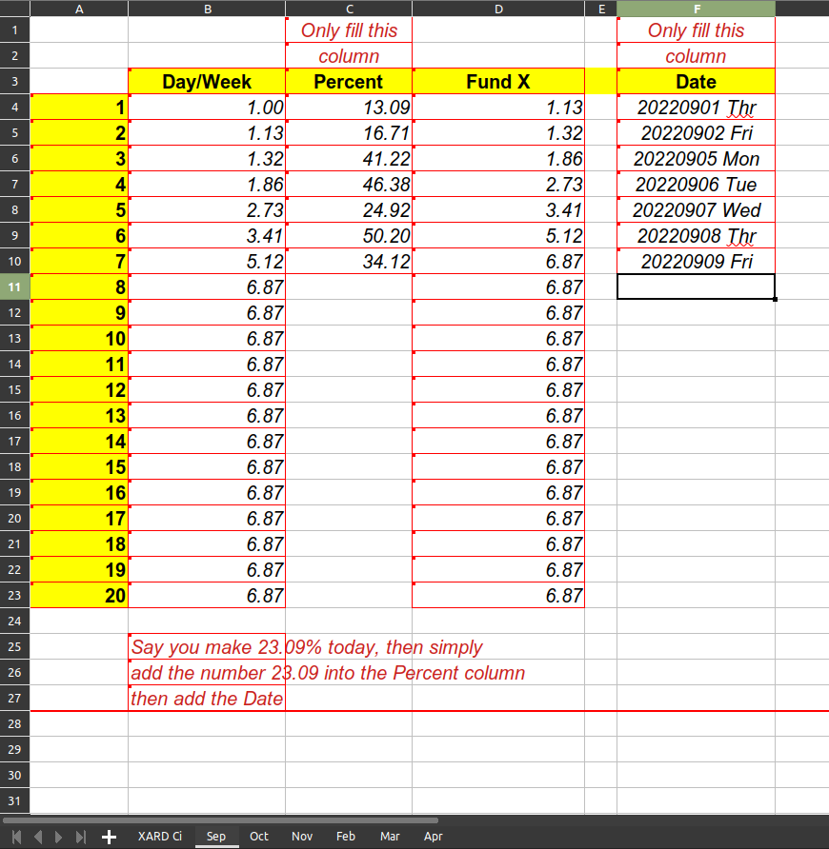
Task: Select cell with percent 16.71
Action: coord(349,132)
